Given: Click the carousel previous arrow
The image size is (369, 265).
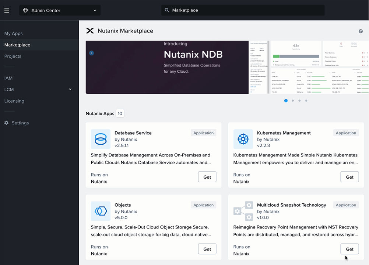Looking at the screenshot, I should click(91, 53).
